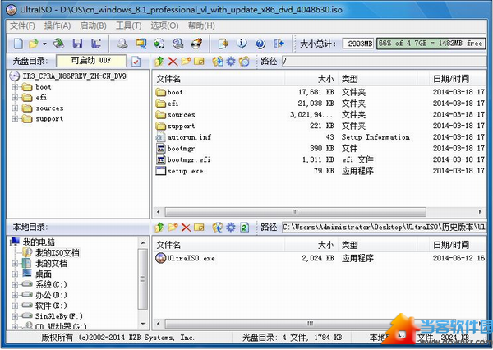Select the bootmgr.efi file row

(319, 159)
